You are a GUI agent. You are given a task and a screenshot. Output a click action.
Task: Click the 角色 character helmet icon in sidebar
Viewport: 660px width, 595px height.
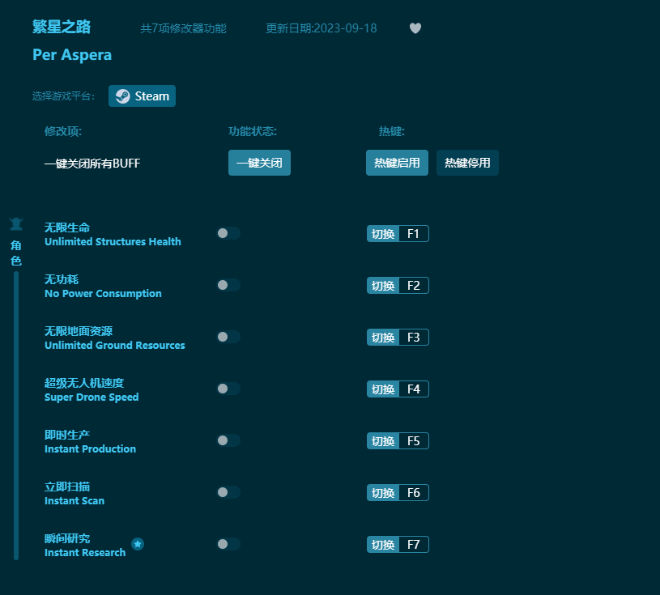[16, 223]
